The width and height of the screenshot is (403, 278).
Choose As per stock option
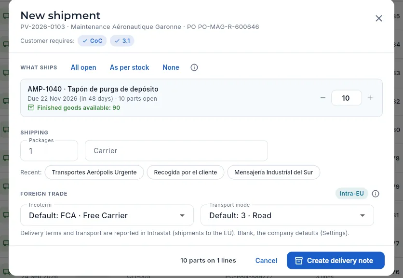pos(129,67)
